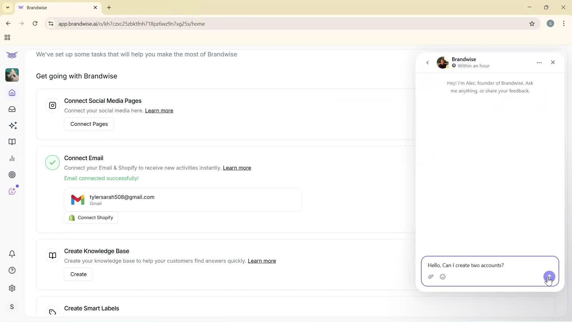572x322 pixels.
Task: Open the chat options three-dot menu
Action: tap(539, 62)
